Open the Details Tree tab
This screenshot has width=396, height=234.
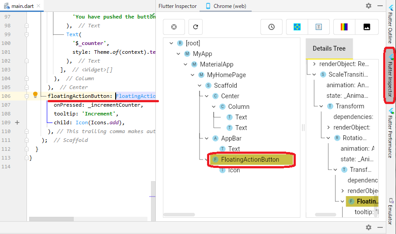click(329, 48)
